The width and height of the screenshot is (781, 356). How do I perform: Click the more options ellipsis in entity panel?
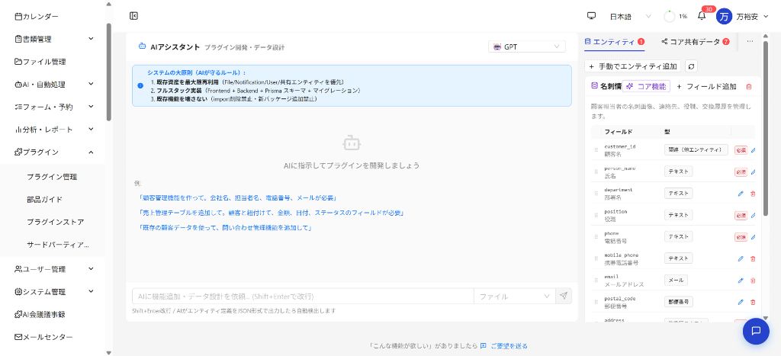750,42
